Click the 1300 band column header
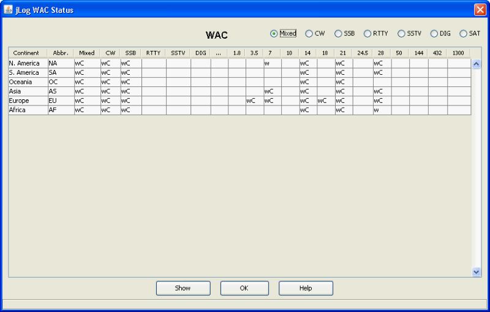 pos(458,53)
